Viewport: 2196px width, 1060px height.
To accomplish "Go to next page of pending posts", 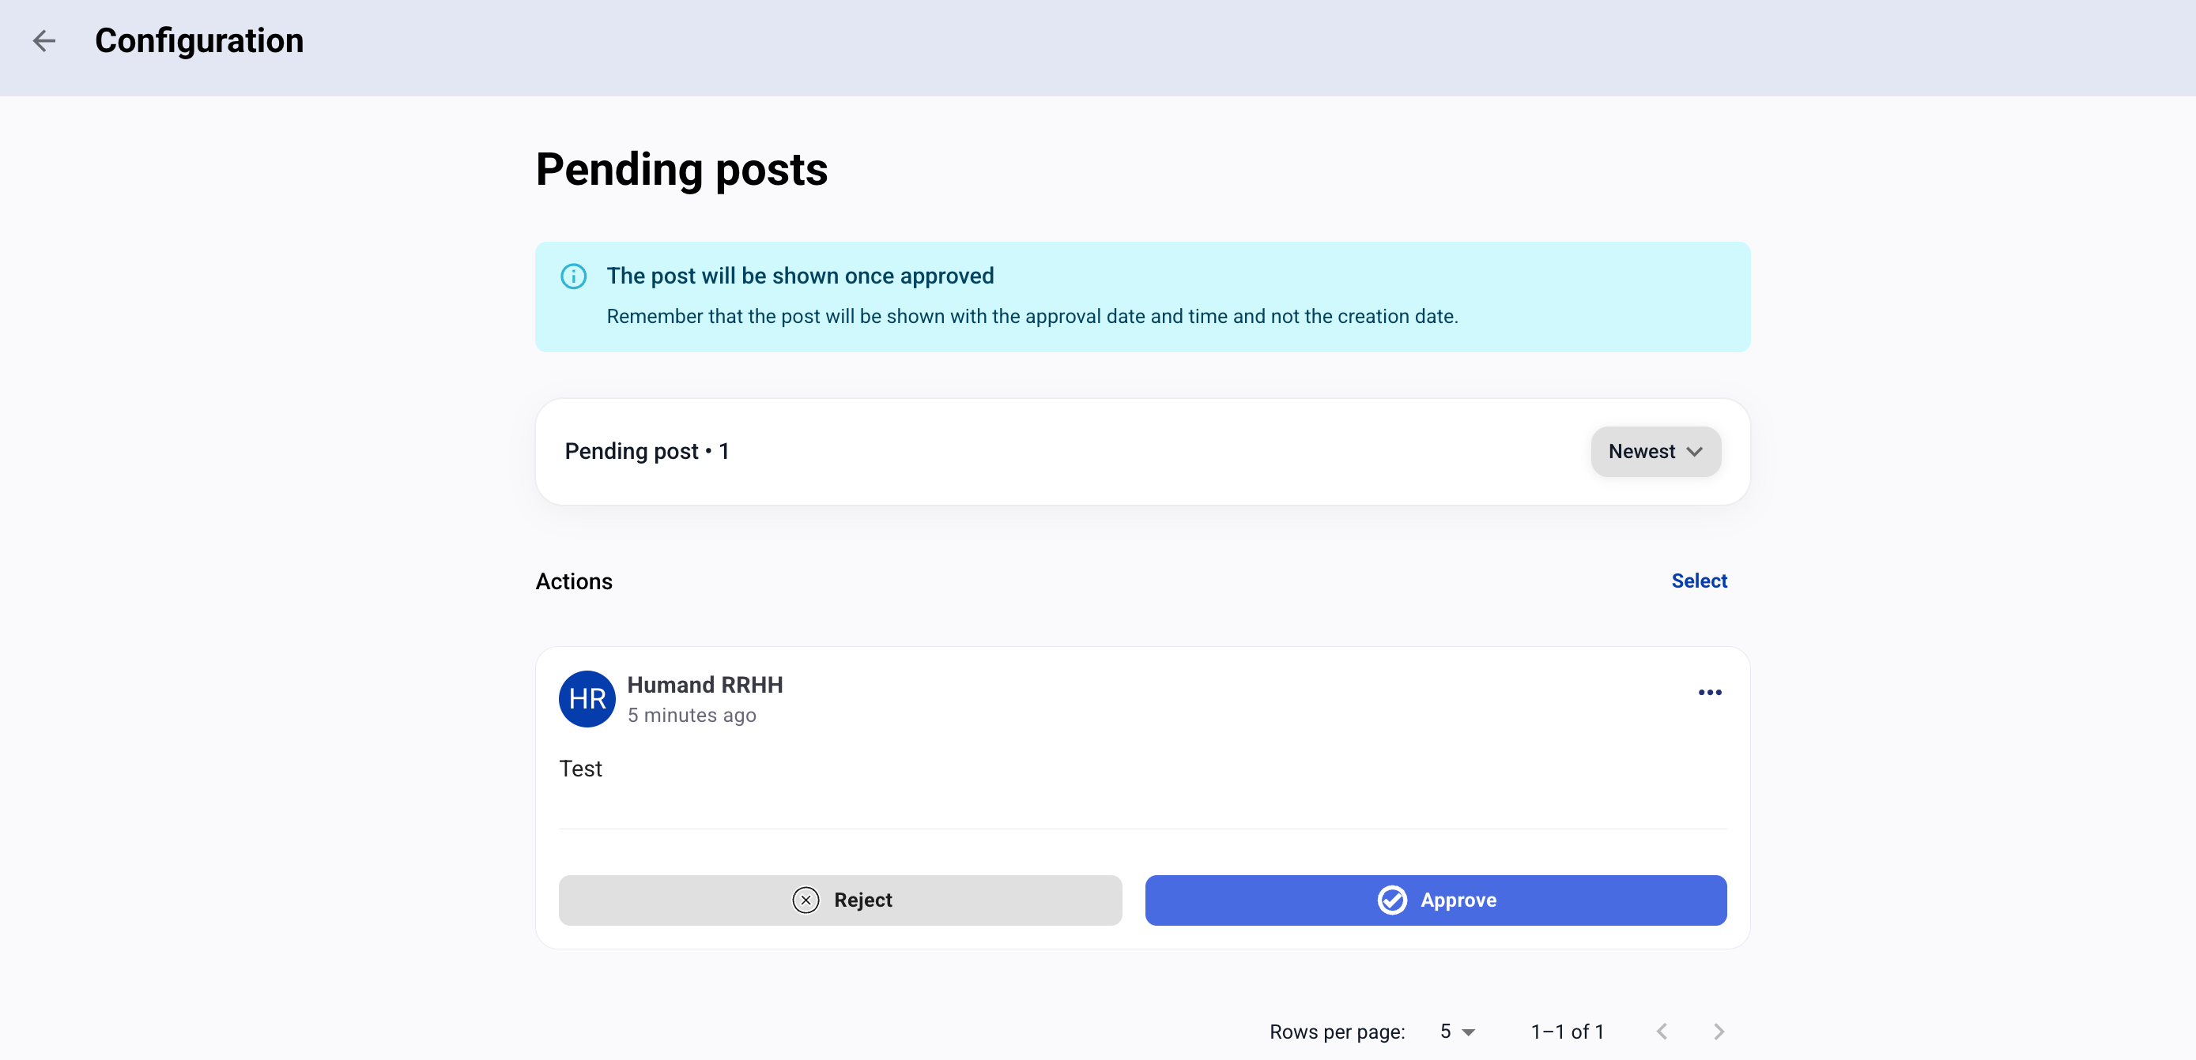I will coord(1718,1031).
